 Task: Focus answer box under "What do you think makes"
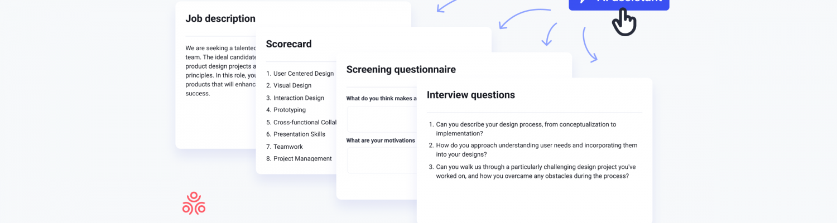pyautogui.click(x=382, y=119)
